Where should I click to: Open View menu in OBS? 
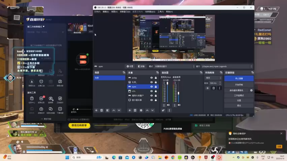tap(114, 12)
